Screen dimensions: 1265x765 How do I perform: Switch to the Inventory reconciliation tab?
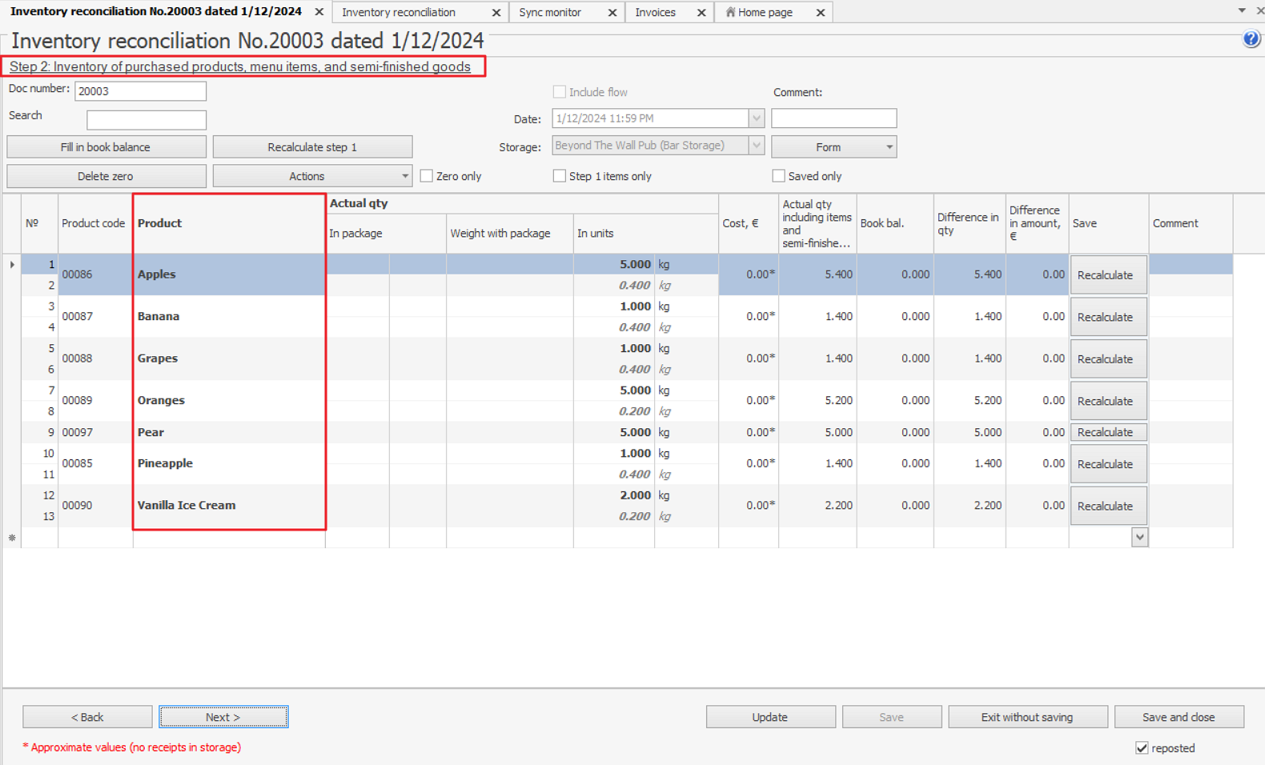tap(399, 13)
